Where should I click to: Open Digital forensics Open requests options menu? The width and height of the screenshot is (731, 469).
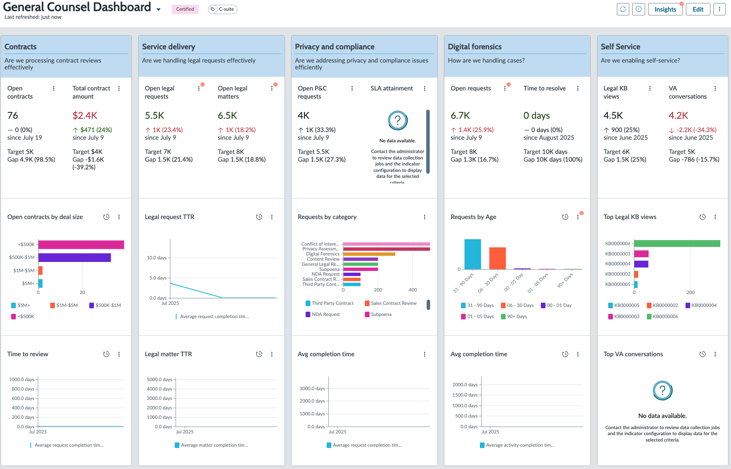point(505,88)
